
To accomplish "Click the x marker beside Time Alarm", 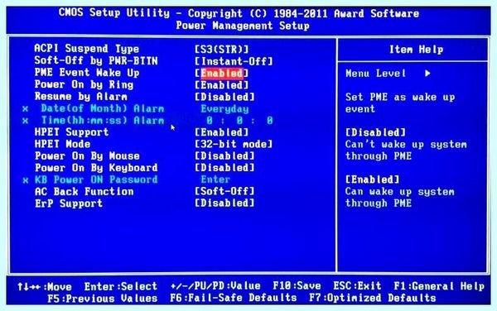I will tap(26, 121).
